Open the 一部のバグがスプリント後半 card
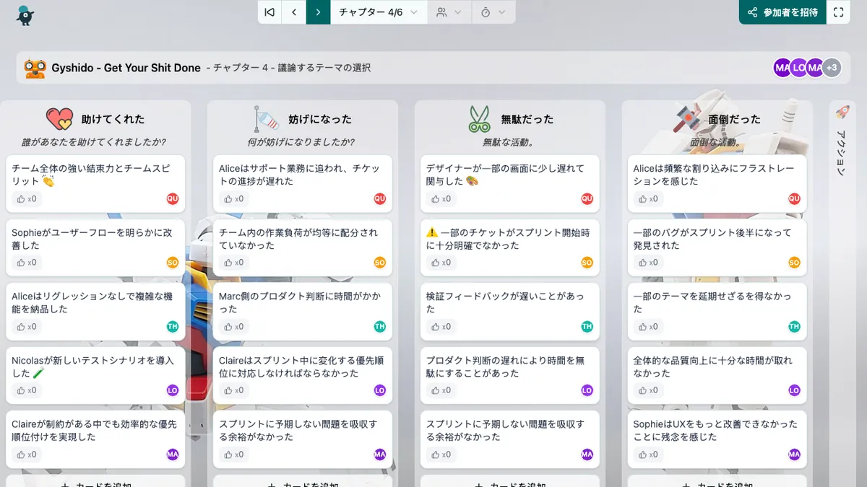The height and width of the screenshot is (487, 867). (712, 239)
